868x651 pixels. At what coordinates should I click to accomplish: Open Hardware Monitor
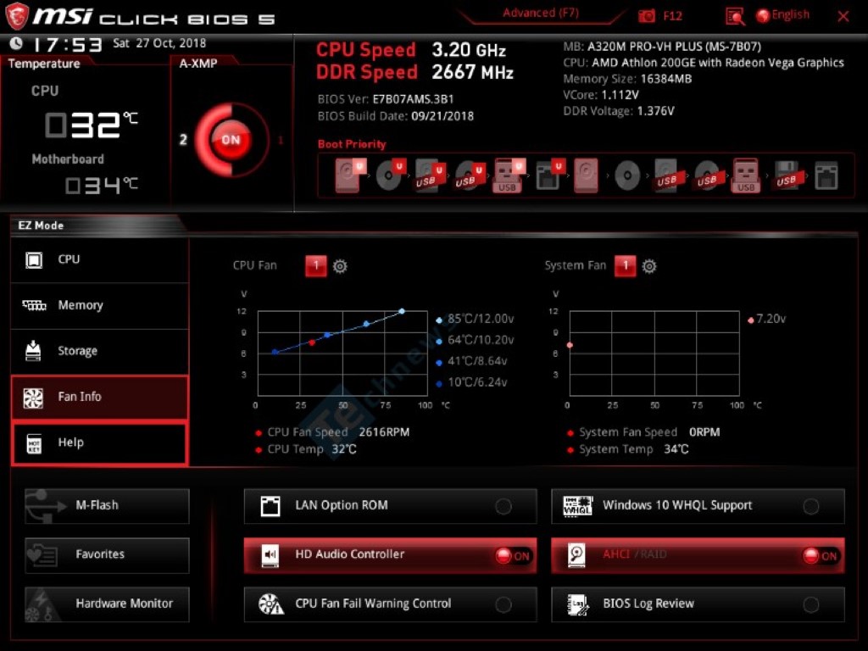tap(107, 604)
